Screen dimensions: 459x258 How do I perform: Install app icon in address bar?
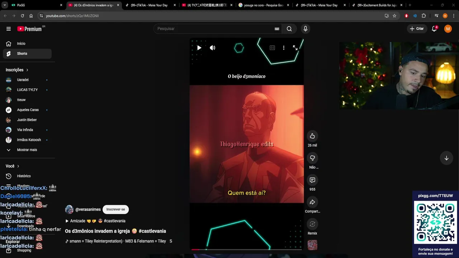tap(387, 16)
